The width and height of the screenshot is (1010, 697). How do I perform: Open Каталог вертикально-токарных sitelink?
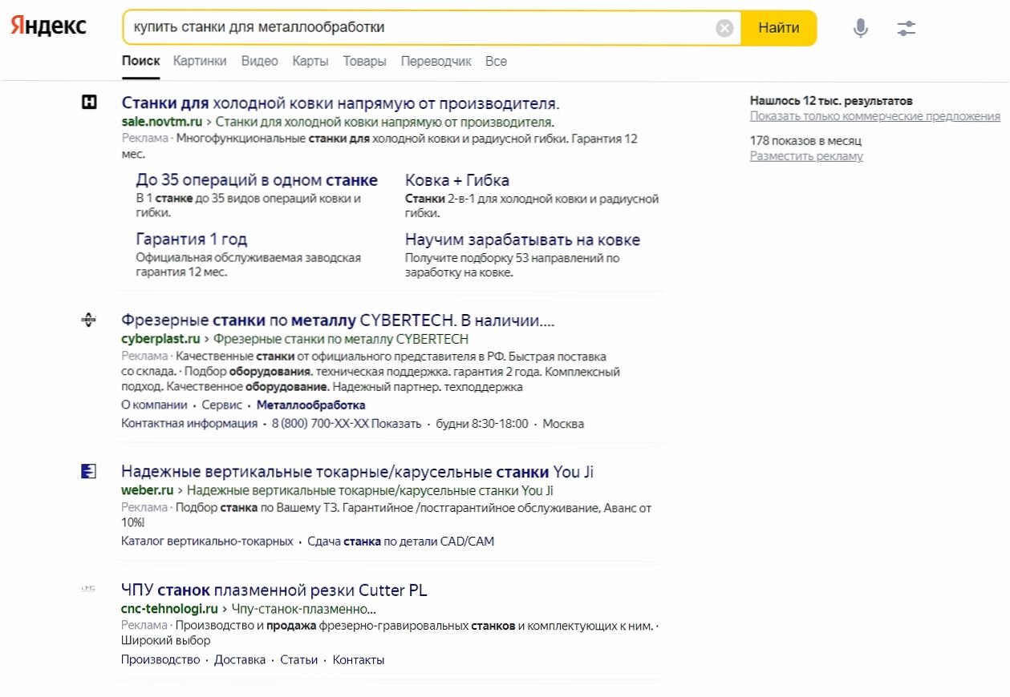pyautogui.click(x=207, y=542)
